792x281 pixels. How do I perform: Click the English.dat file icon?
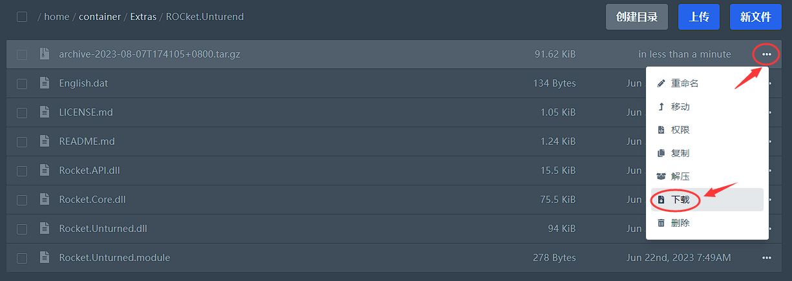[x=44, y=83]
